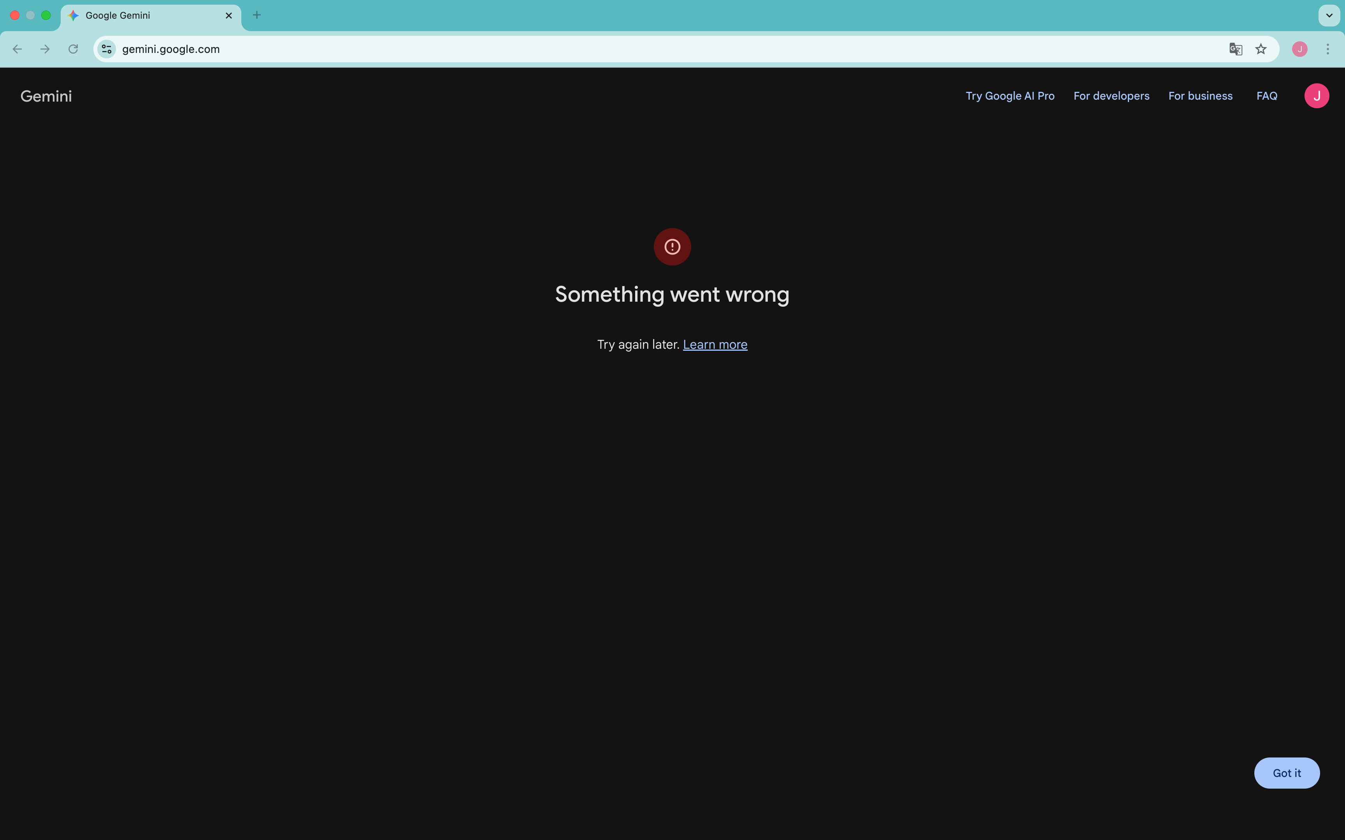This screenshot has height=840, width=1345.
Task: Click the browser forward arrow
Action: pyautogui.click(x=45, y=49)
